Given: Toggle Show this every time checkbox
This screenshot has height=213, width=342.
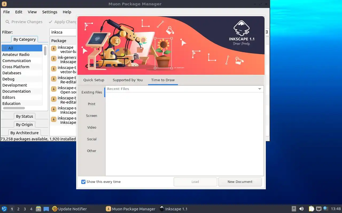Looking at the screenshot, I should (x=83, y=182).
